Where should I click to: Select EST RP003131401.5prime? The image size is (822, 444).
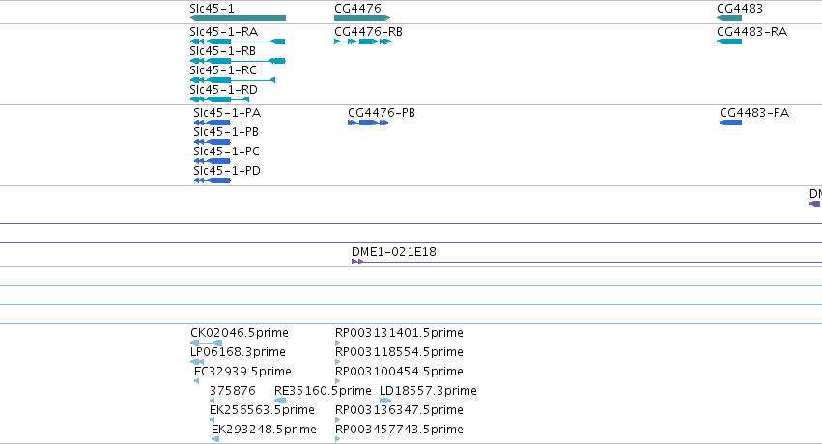tap(338, 343)
